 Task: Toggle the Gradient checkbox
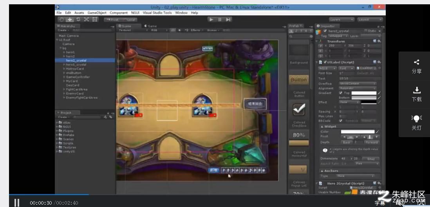(x=341, y=93)
